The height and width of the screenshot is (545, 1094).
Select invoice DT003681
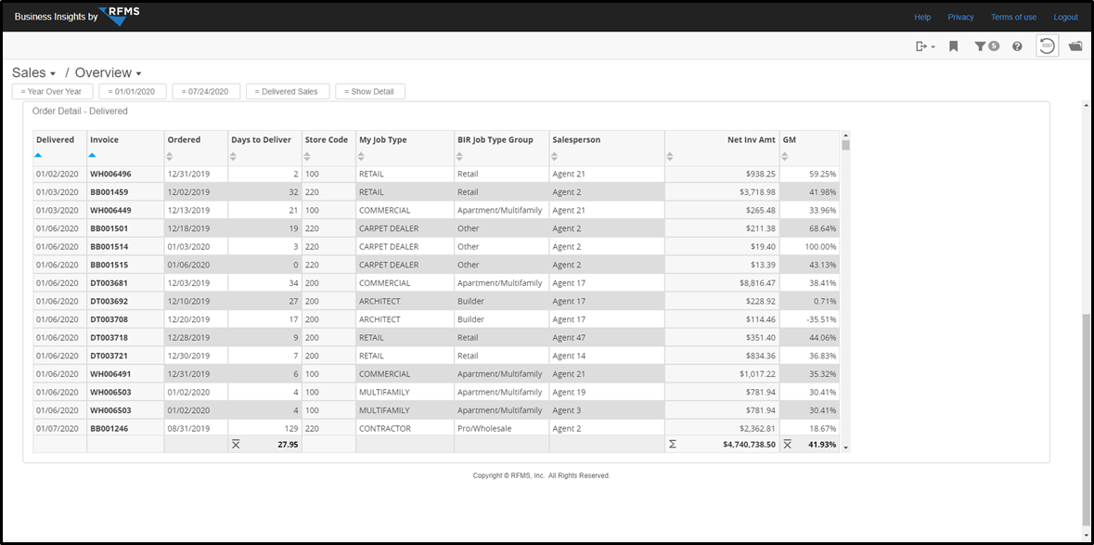(109, 282)
